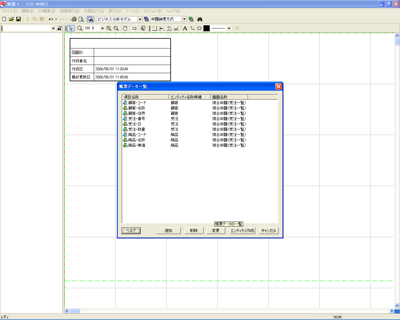Open the ER編集(R) menu
Screen dimensions: 400x320
(47, 11)
